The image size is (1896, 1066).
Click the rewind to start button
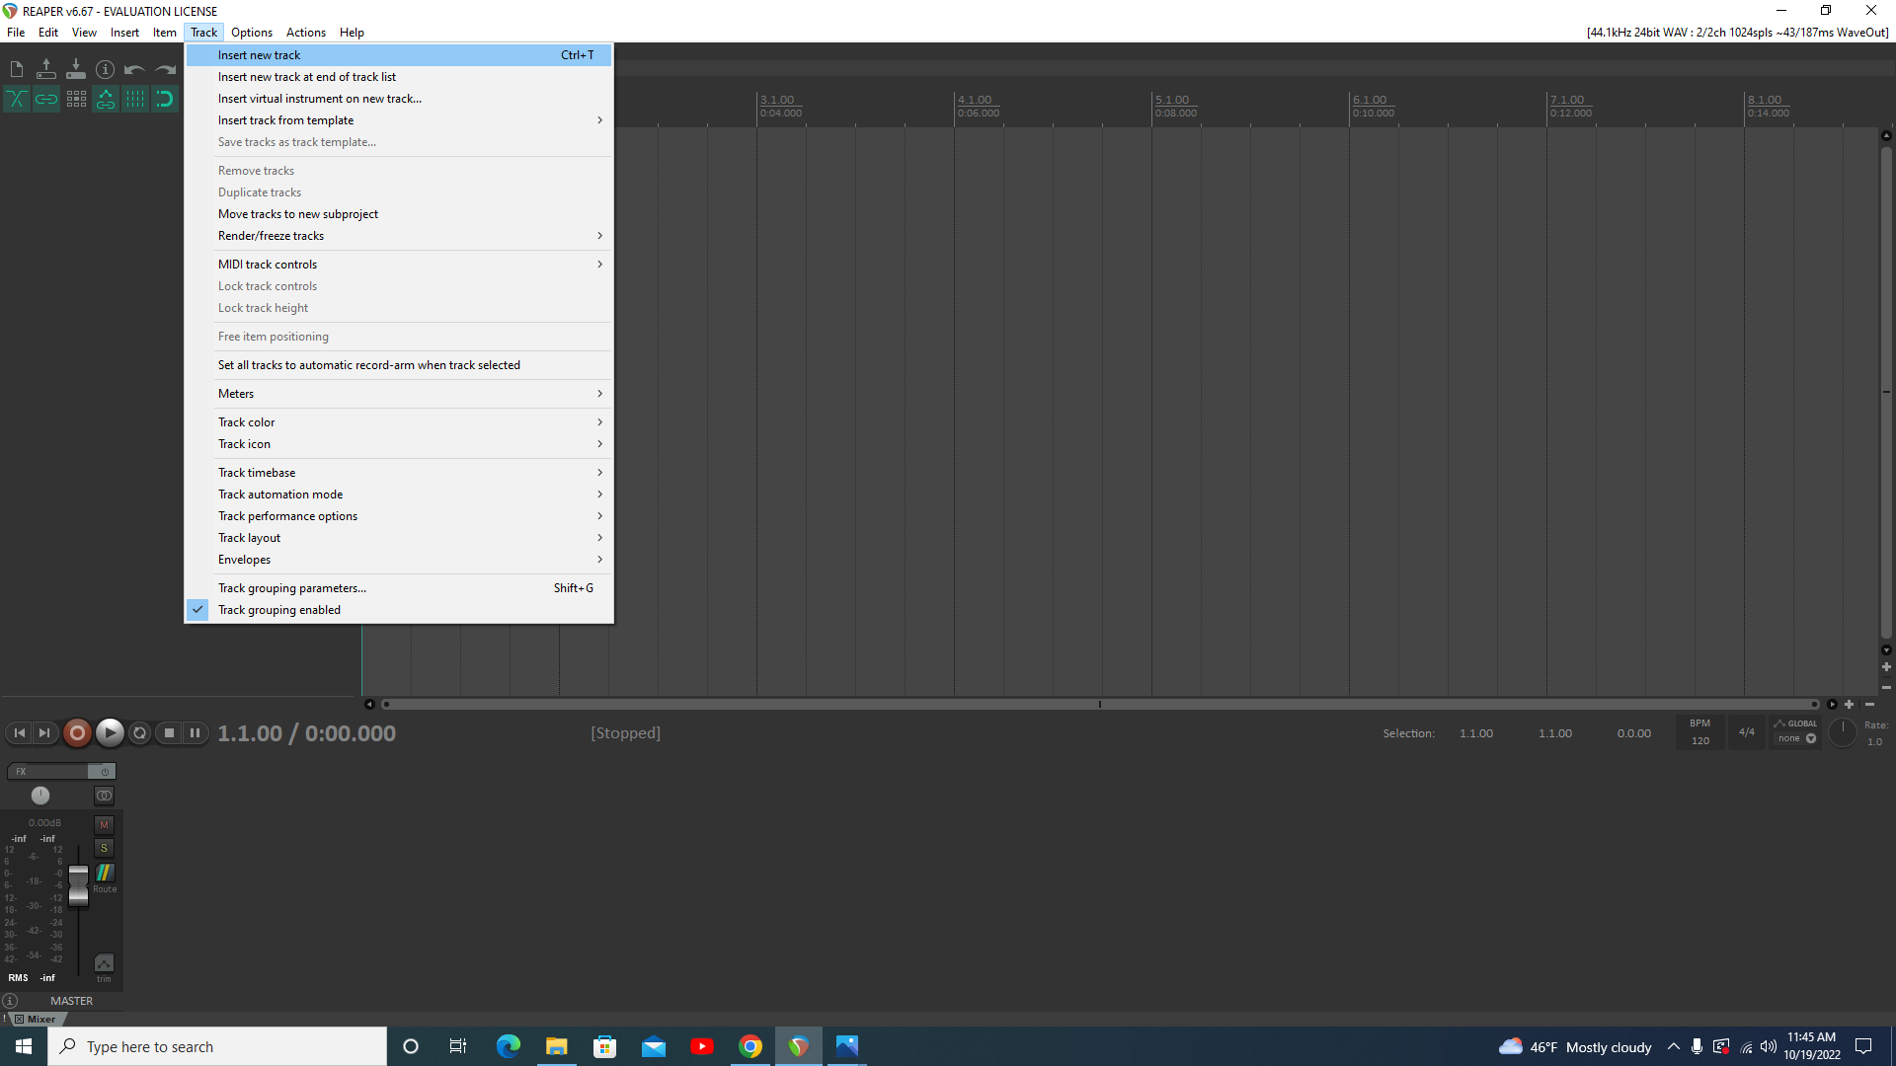tap(18, 732)
